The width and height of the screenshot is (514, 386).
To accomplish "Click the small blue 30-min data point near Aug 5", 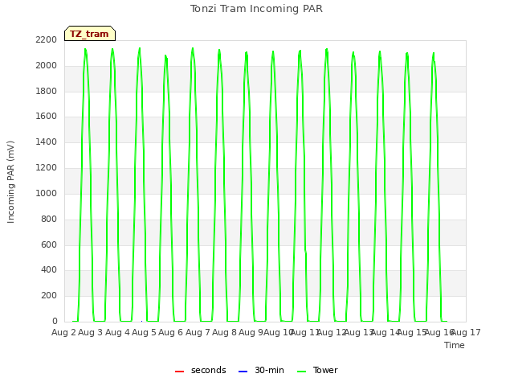I will (x=141, y=321).
